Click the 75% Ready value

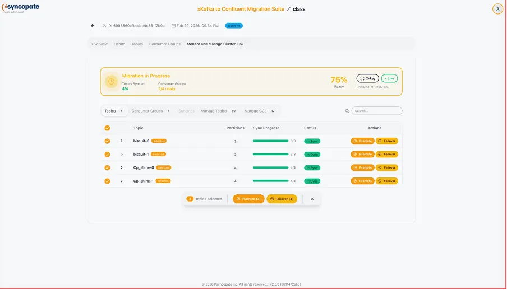[x=339, y=81]
